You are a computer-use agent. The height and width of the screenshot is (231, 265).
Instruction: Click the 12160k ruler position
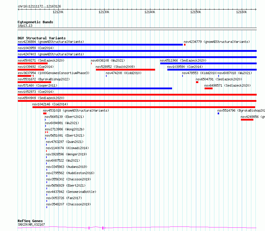(x=241, y=12)
